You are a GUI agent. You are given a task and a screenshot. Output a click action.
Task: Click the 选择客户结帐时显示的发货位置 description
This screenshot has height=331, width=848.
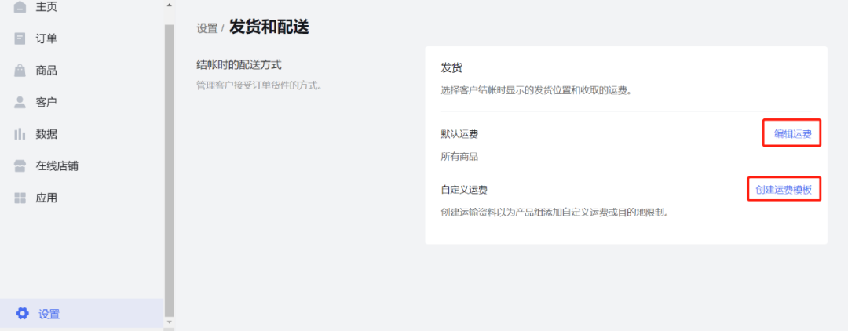tap(537, 90)
